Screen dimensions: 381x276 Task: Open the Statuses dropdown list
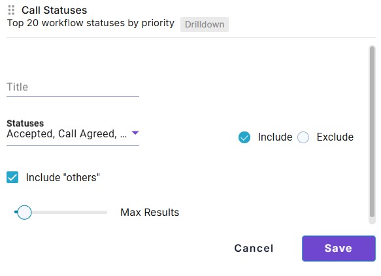pyautogui.click(x=73, y=133)
